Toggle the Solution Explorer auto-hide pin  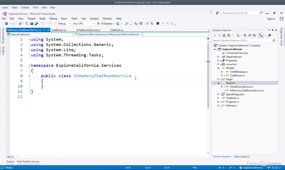tap(272, 30)
